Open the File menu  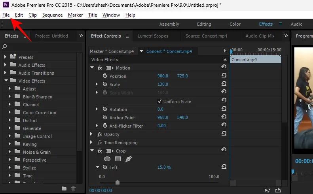[x=6, y=15]
